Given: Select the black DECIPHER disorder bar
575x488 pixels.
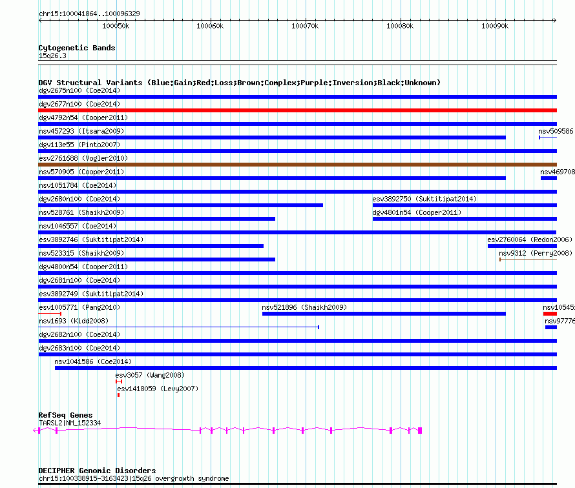Looking at the screenshot, I should coord(297,484).
